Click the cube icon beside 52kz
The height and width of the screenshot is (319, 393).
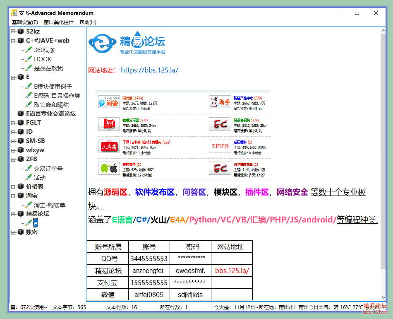pos(21,31)
